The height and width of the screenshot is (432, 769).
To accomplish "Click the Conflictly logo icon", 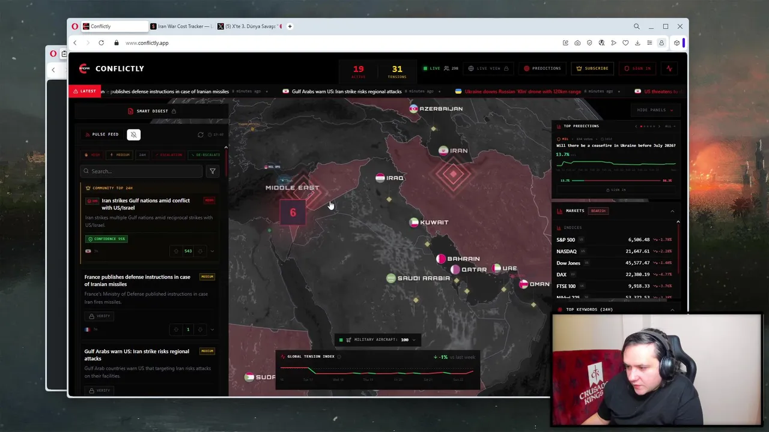I will pyautogui.click(x=84, y=68).
